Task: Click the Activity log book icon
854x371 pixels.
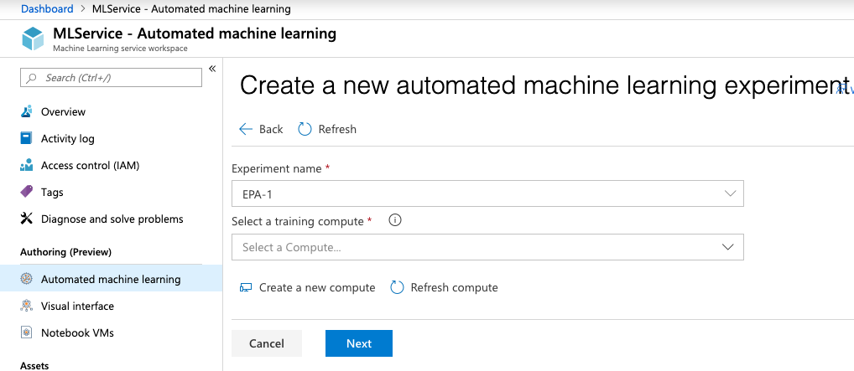Action: pos(26,138)
